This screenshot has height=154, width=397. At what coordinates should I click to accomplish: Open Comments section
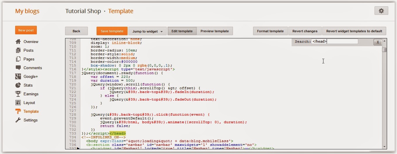pos(33,68)
